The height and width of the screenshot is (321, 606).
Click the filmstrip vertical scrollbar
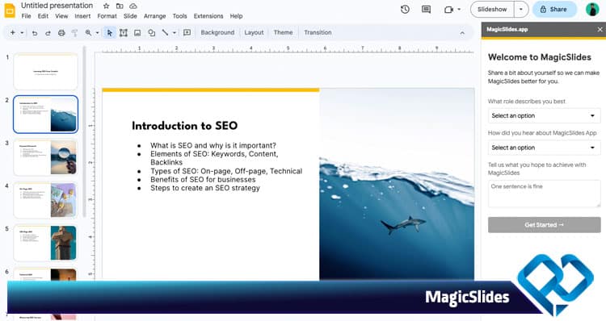point(85,133)
